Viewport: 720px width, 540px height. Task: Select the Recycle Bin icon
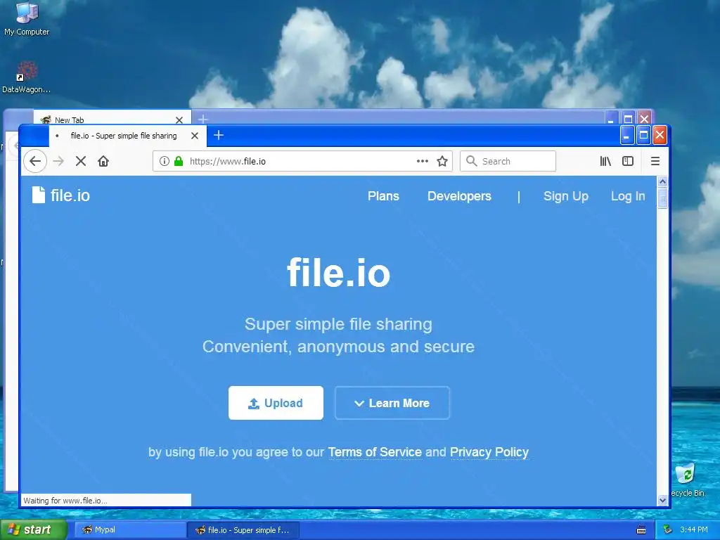click(x=687, y=480)
